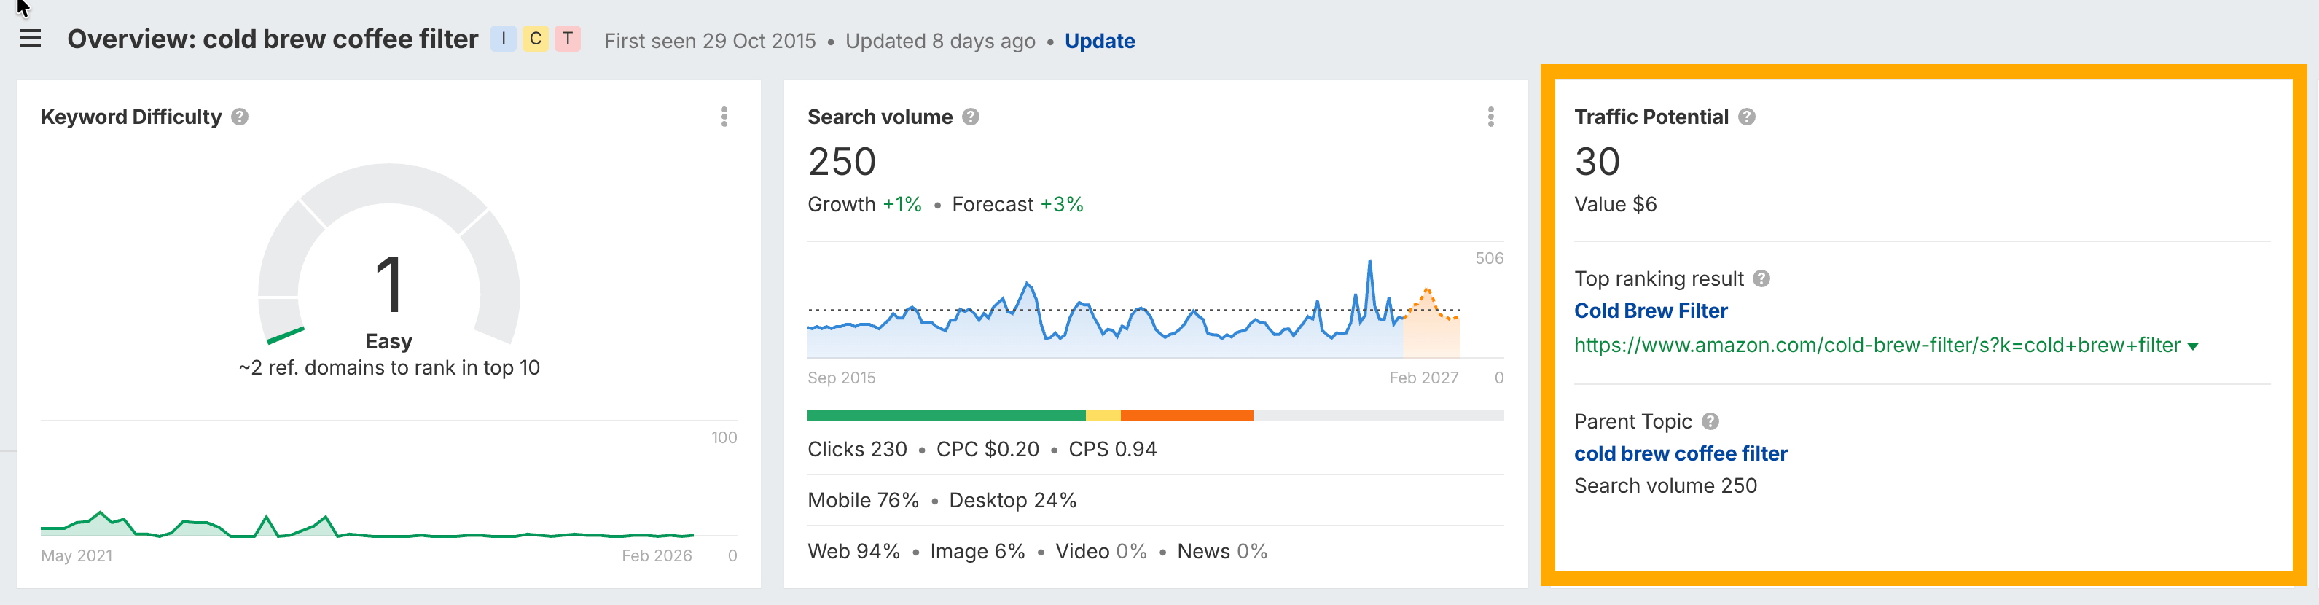The height and width of the screenshot is (605, 2319).
Task: Click Traffic Potential help icon
Action: pos(1746,117)
